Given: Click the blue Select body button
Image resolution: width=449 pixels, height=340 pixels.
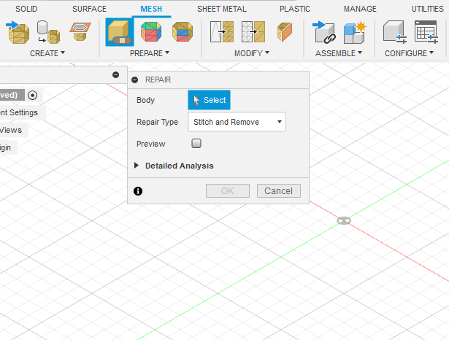Looking at the screenshot, I should (209, 100).
